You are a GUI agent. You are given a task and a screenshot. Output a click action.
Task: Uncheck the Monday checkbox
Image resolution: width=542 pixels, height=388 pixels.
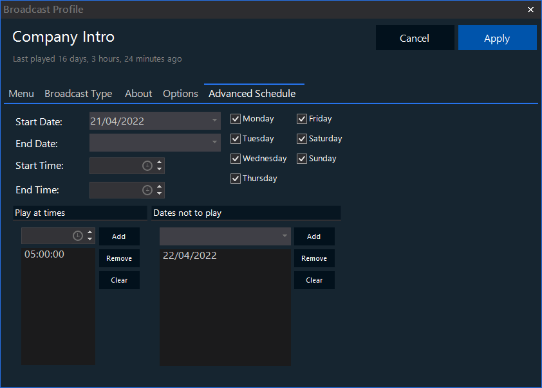click(236, 119)
